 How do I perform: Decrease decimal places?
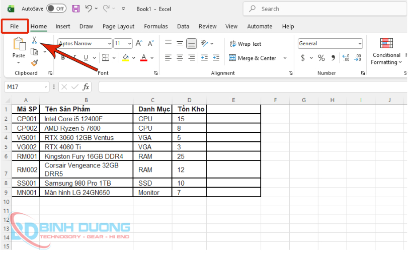pos(358,58)
